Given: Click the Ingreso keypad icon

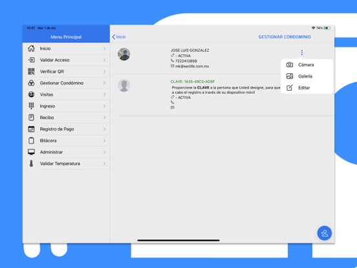Looking at the screenshot, I should [31, 106].
